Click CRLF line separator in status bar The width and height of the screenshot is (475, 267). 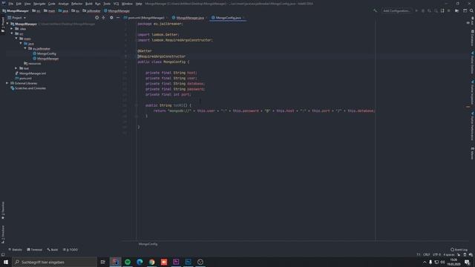pos(426,254)
